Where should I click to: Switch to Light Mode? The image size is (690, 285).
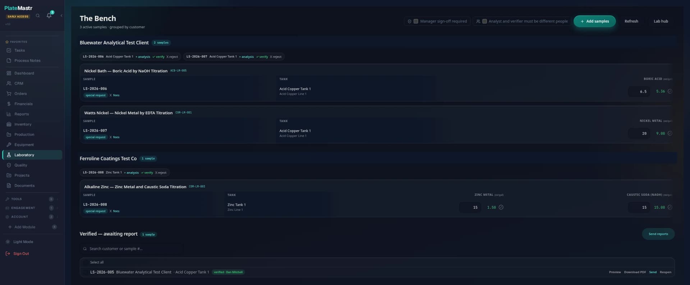(23, 242)
